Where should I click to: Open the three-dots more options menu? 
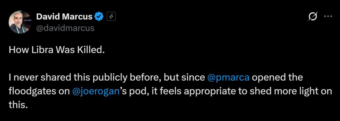(328, 17)
